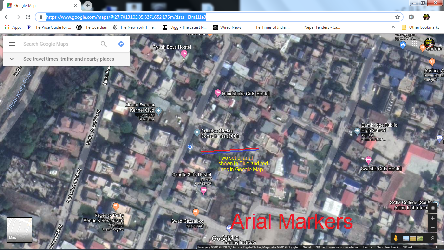Open the Google Maps hamburger menu

click(12, 44)
